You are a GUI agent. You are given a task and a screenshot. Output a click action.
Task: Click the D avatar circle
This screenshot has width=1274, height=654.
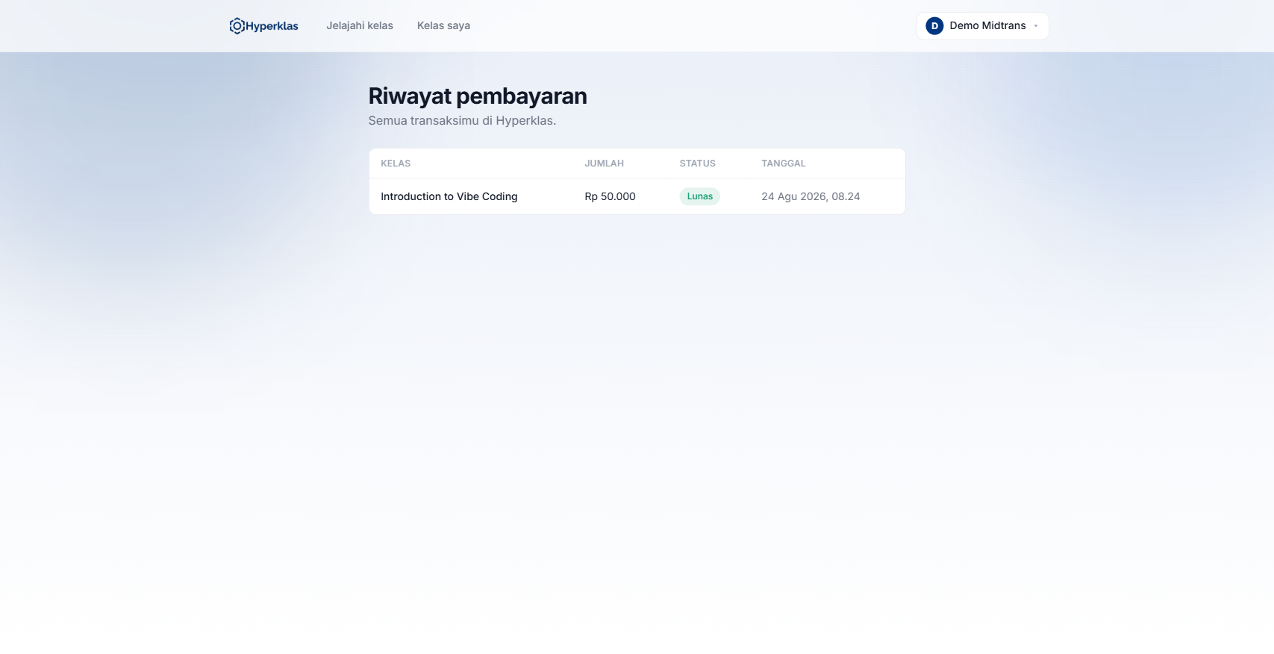tap(934, 26)
